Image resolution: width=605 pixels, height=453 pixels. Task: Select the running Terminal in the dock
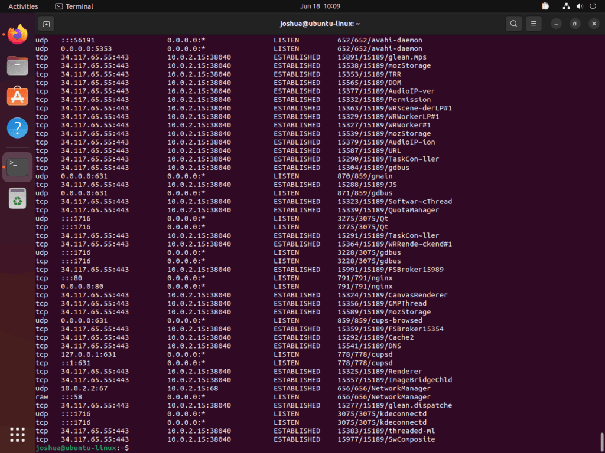(17, 166)
